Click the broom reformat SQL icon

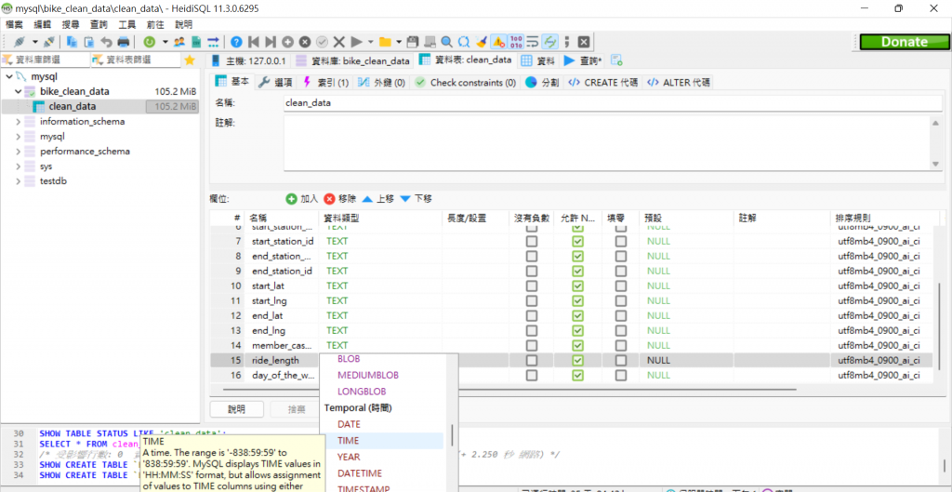(481, 42)
